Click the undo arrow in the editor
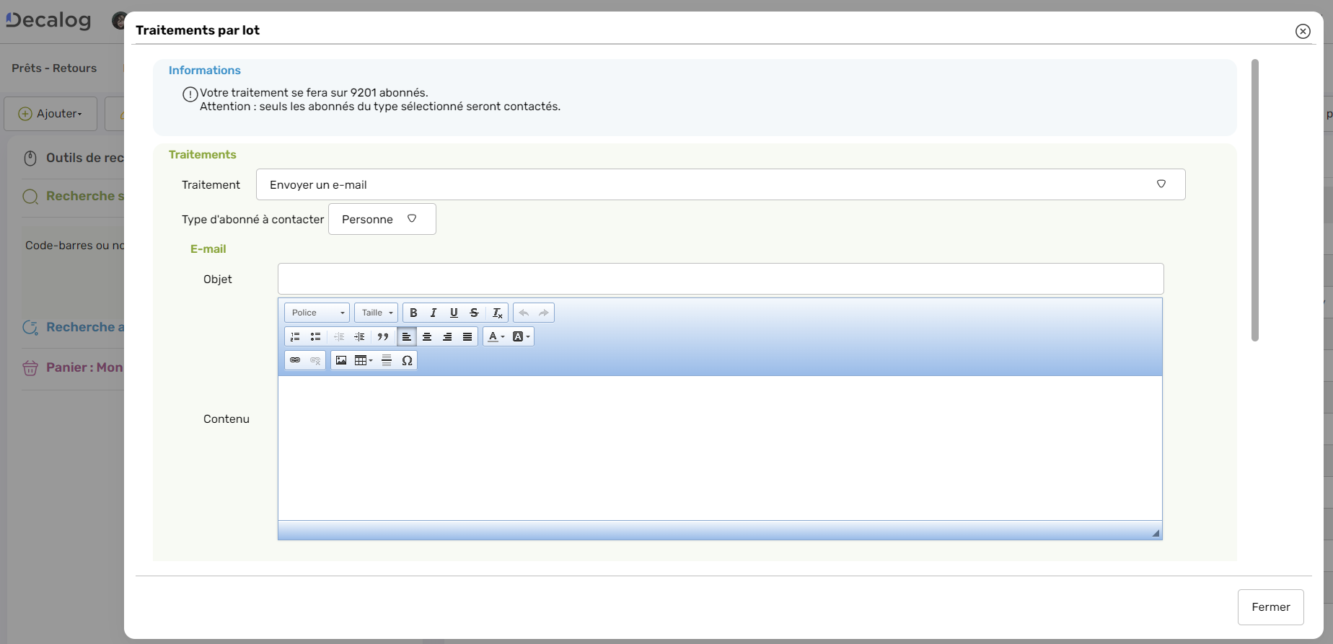Image resolution: width=1333 pixels, height=644 pixels. click(524, 313)
